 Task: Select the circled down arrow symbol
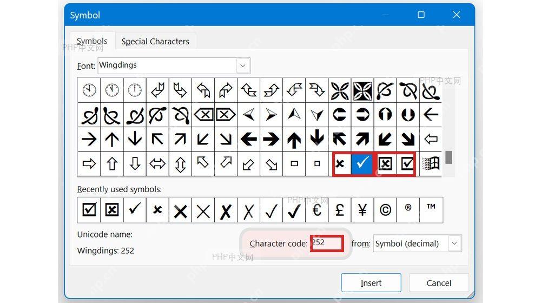[x=408, y=114]
